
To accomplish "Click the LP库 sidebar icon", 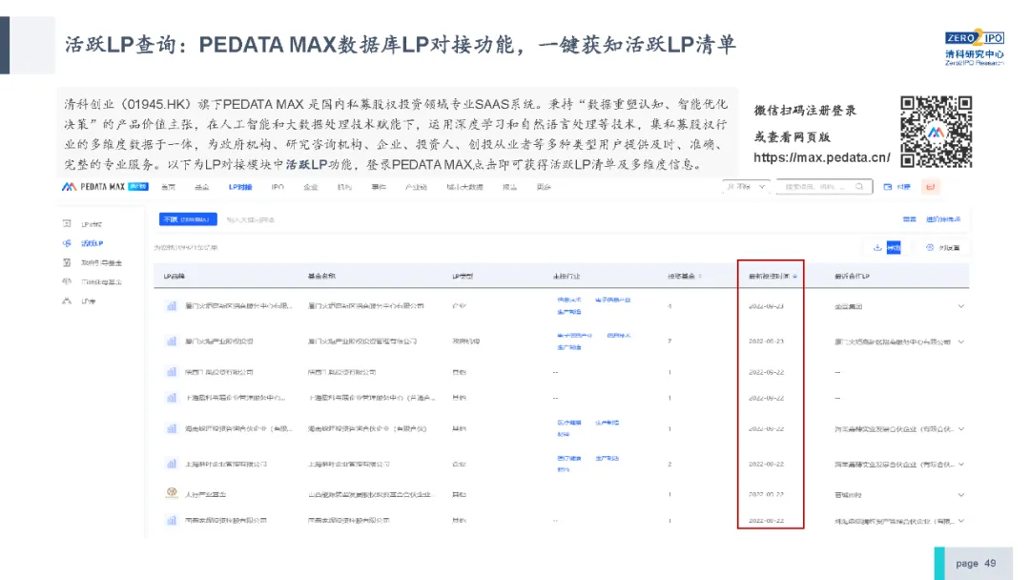I will pyautogui.click(x=67, y=300).
